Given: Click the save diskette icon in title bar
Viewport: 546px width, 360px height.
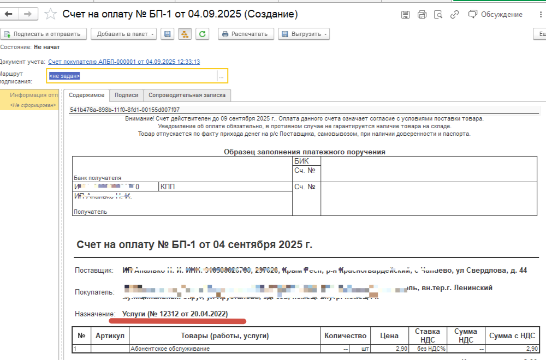Looking at the screenshot, I should click(405, 15).
